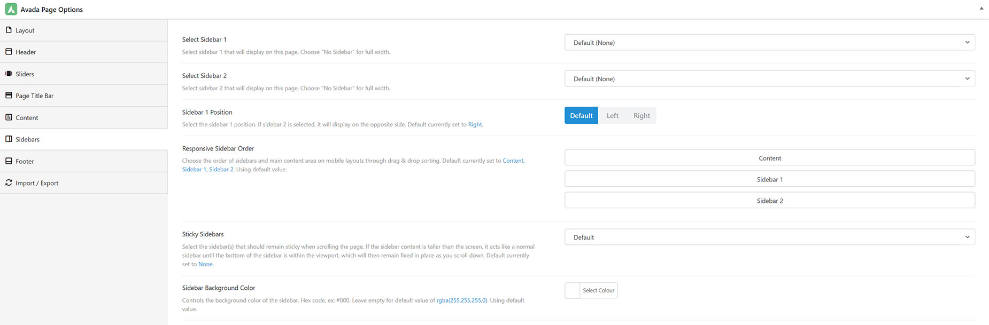Open the Select Sidebar 1 dropdown
The width and height of the screenshot is (989, 325).
(x=770, y=43)
